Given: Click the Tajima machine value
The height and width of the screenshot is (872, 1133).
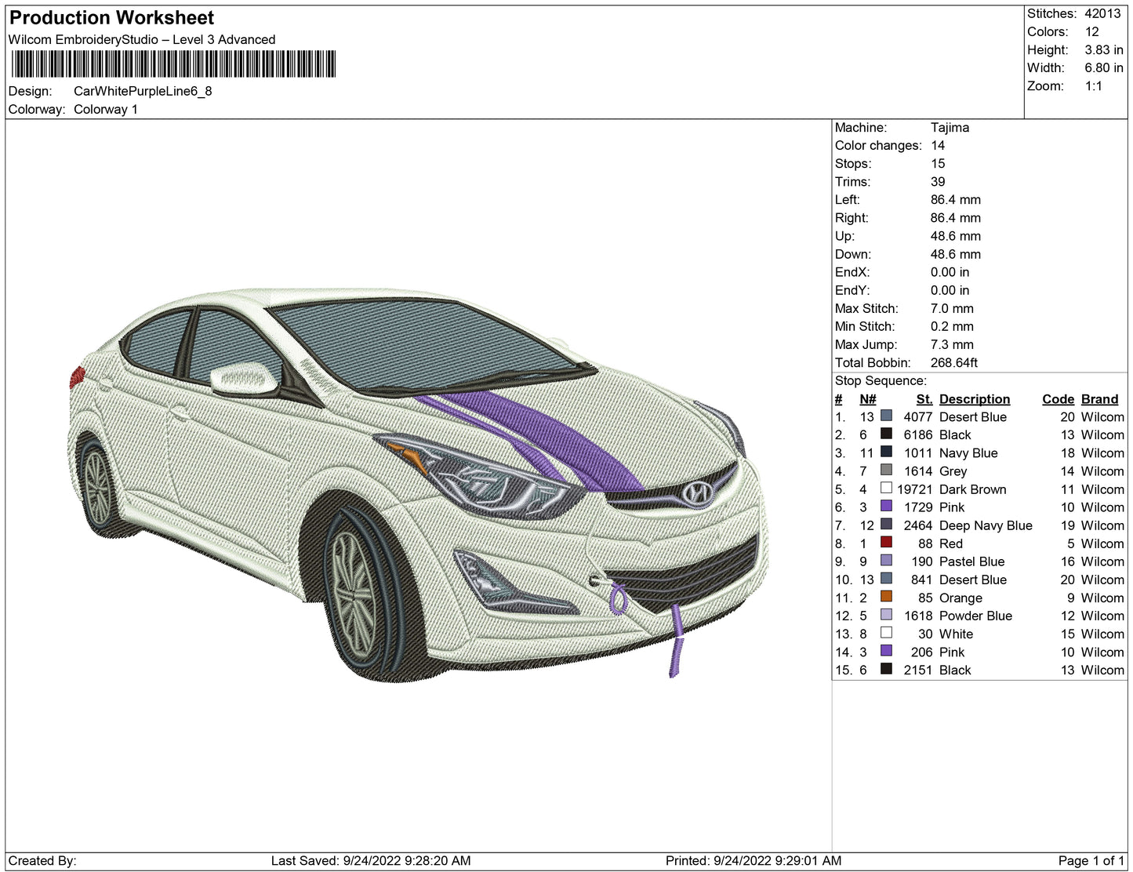Looking at the screenshot, I should pos(950,127).
